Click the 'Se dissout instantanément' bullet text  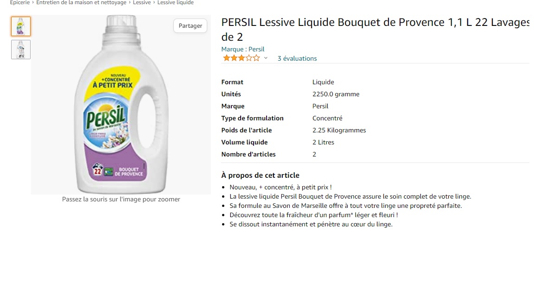[x=311, y=224]
